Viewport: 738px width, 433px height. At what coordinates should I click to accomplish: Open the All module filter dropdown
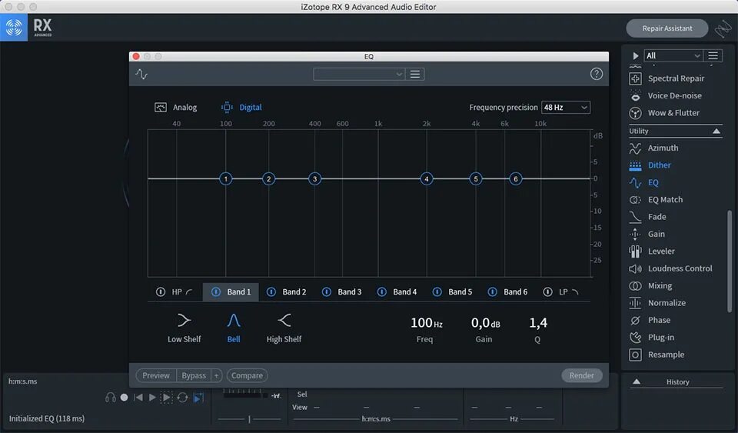[x=673, y=55]
